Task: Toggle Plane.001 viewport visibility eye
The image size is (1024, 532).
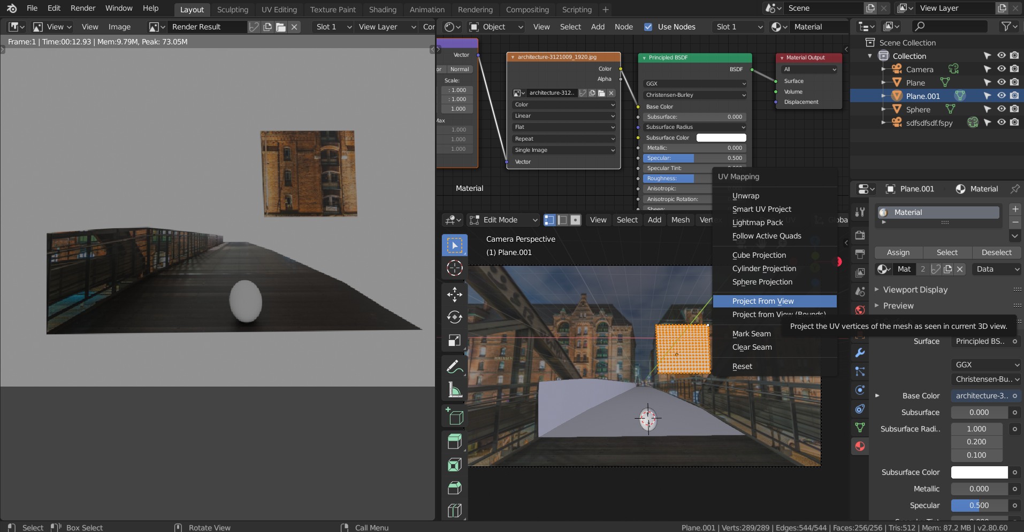Action: tap(1001, 96)
